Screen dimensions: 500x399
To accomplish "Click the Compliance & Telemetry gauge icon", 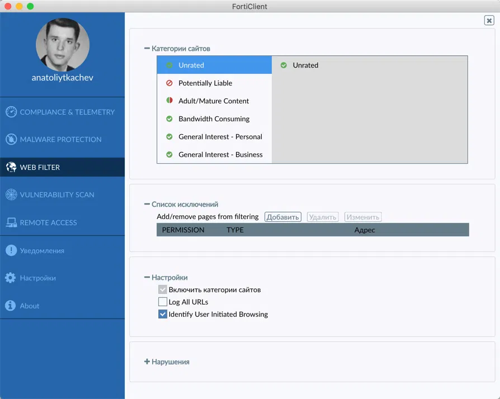I will coord(11,112).
